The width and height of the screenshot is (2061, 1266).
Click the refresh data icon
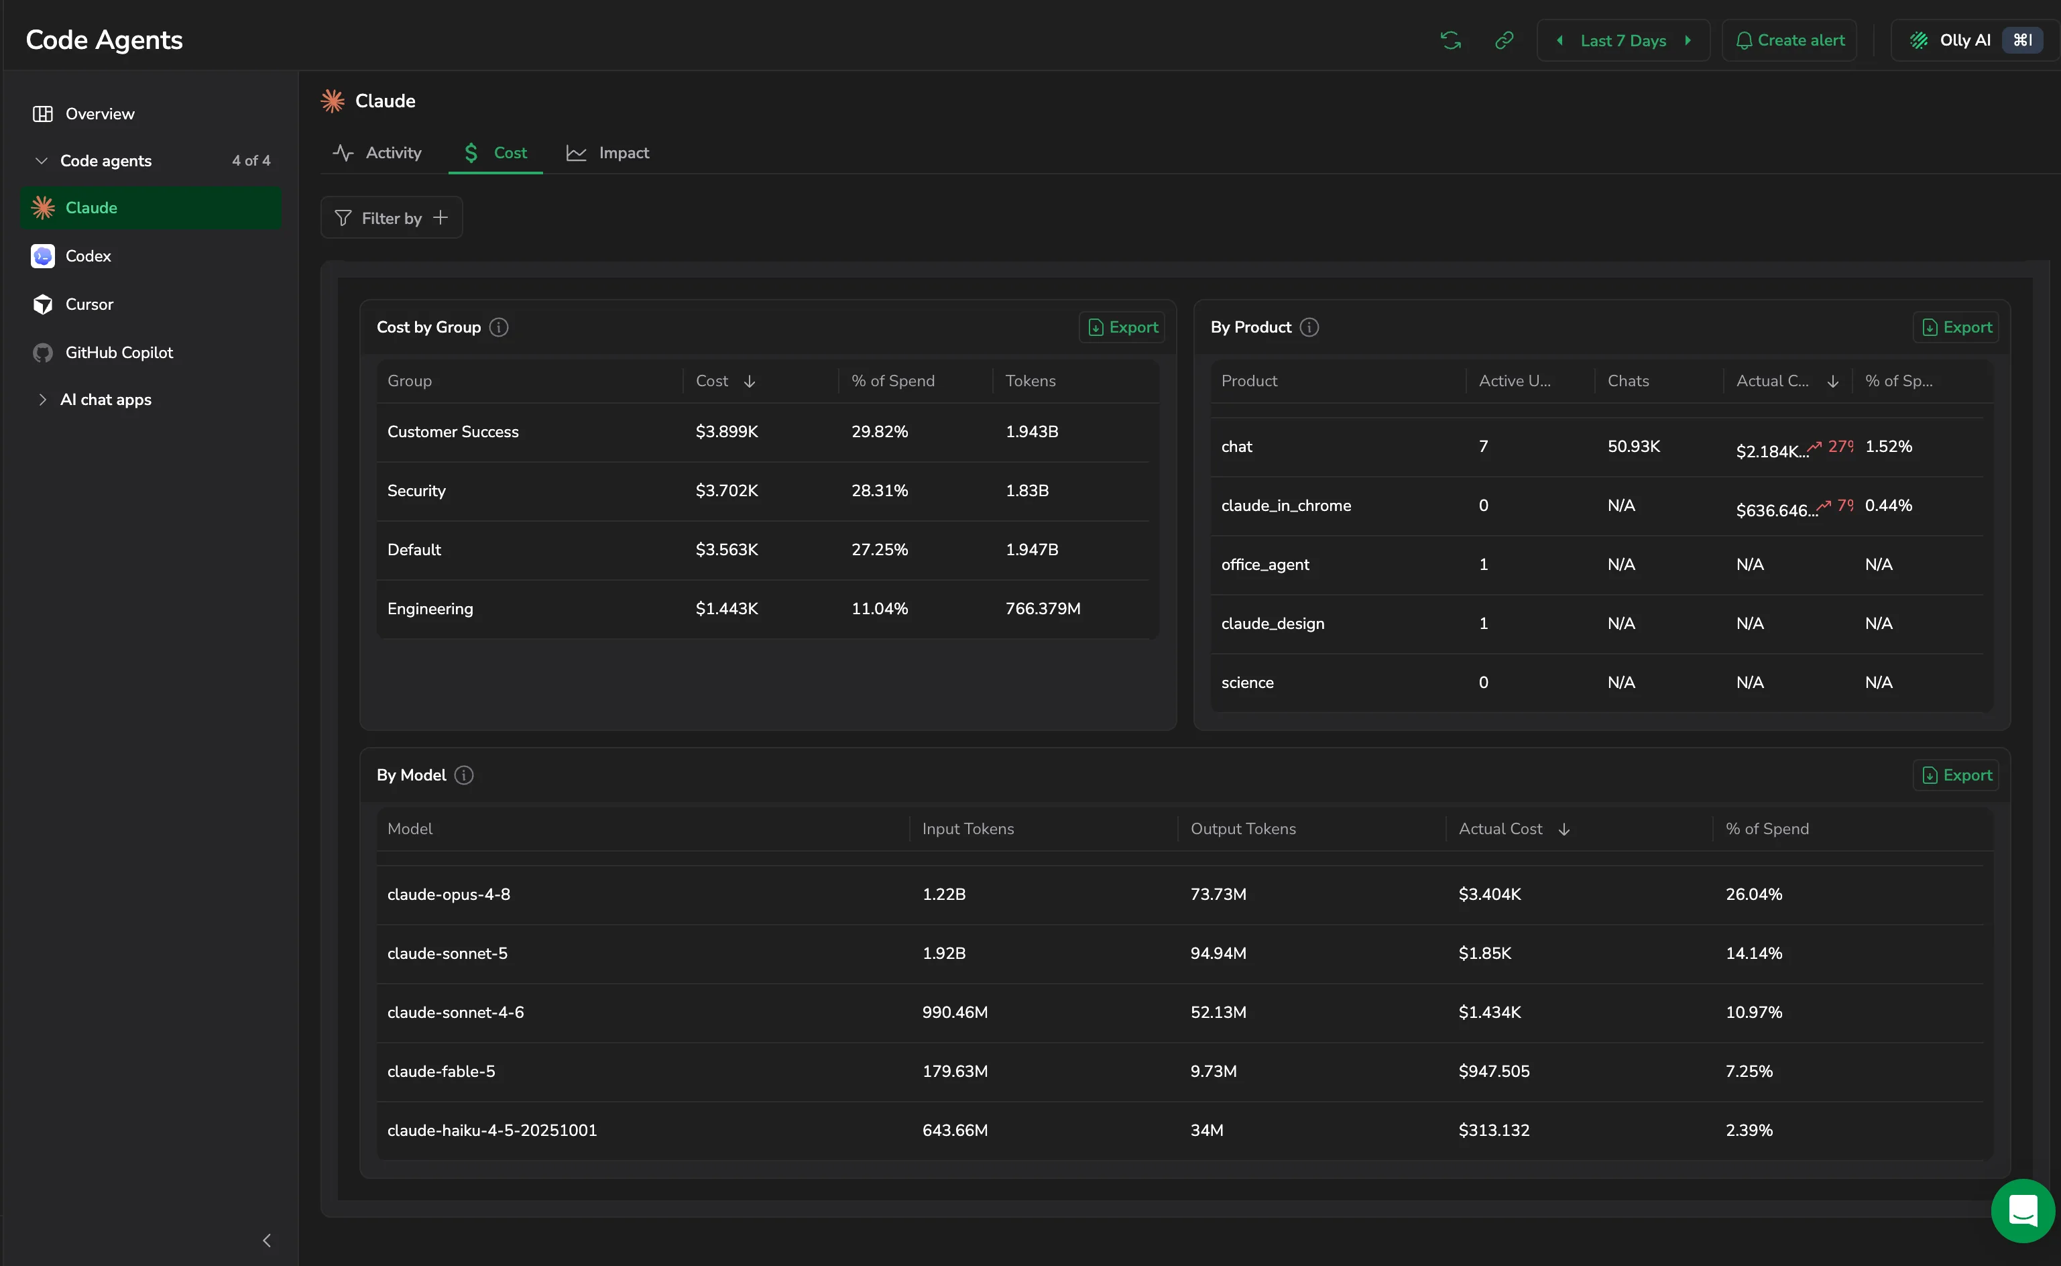[1450, 40]
